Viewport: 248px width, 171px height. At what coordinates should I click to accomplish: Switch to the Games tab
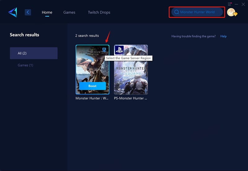click(69, 12)
